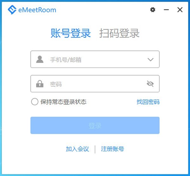Switch to the 扫码登录 tab

(x=119, y=33)
